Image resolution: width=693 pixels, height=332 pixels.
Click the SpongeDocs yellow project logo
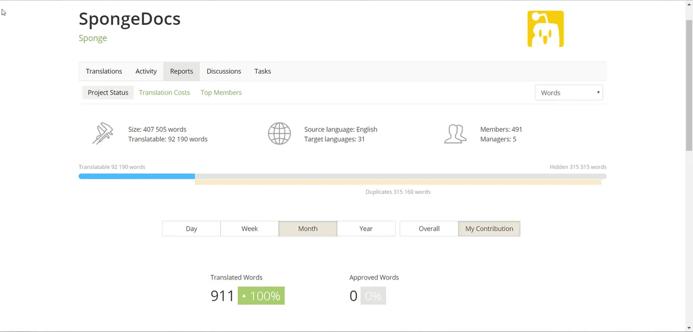click(545, 29)
